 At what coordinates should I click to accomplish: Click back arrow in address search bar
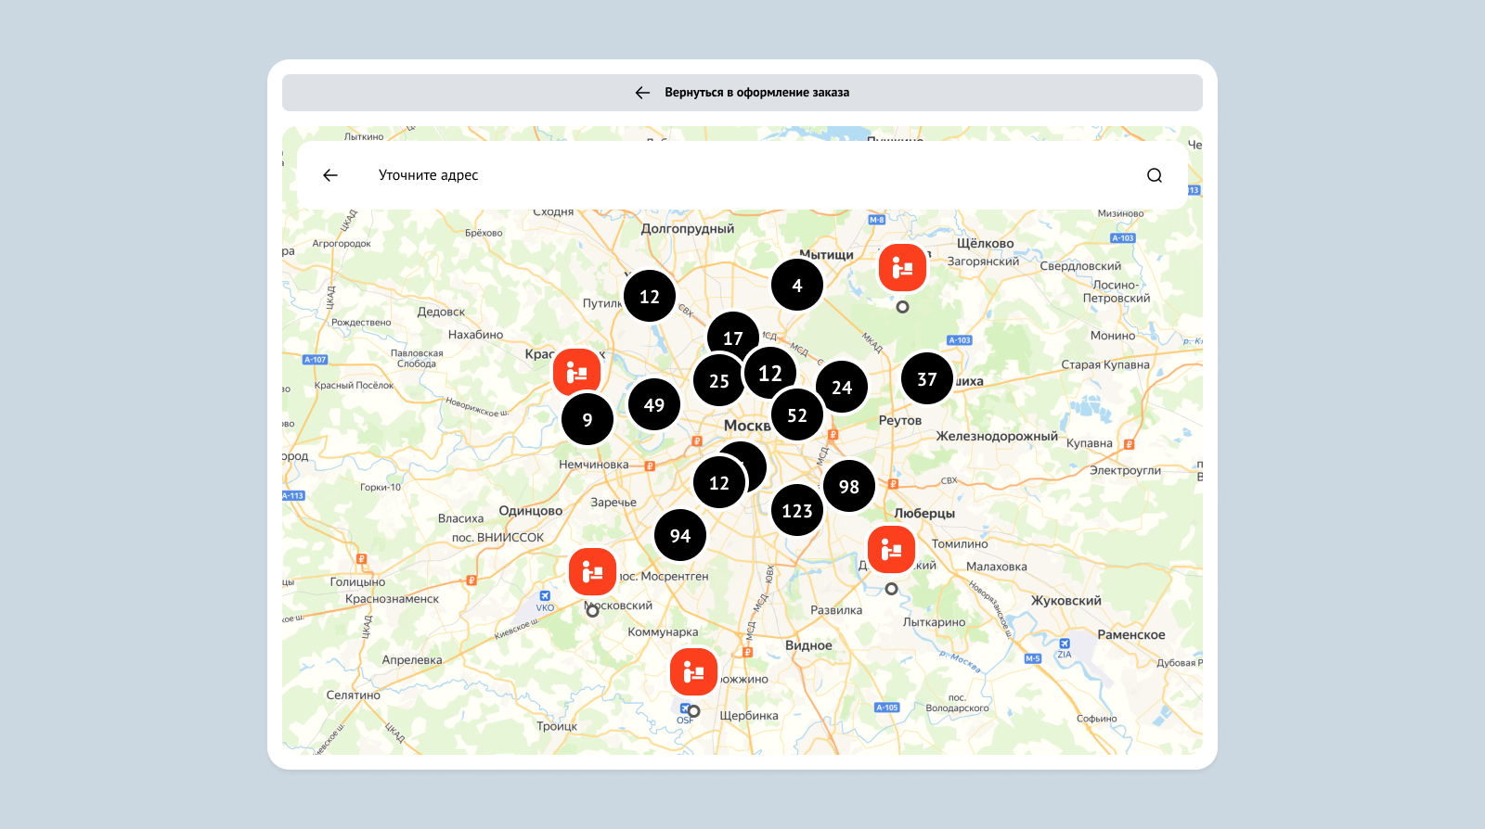pyautogui.click(x=330, y=175)
